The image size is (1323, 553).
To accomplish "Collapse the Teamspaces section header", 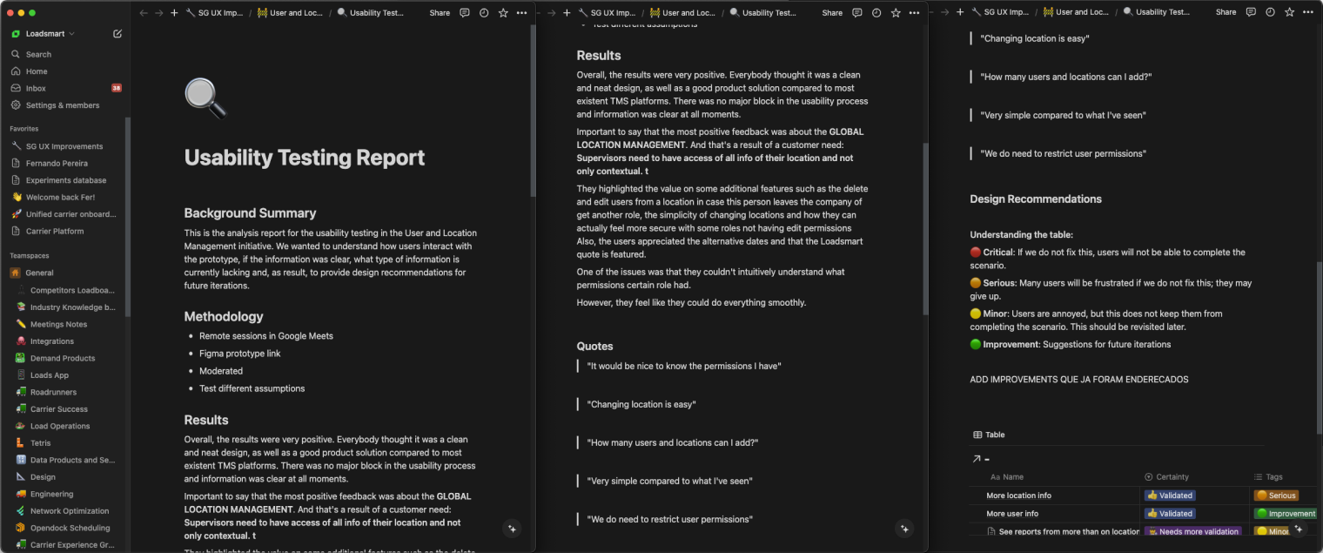I will 30,256.
